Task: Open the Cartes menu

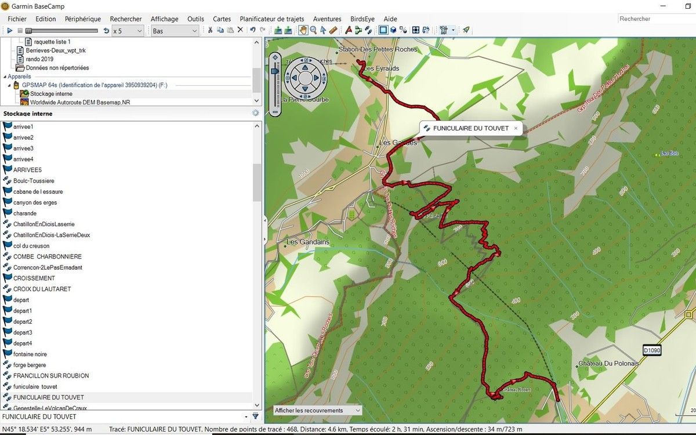Action: coord(222,19)
